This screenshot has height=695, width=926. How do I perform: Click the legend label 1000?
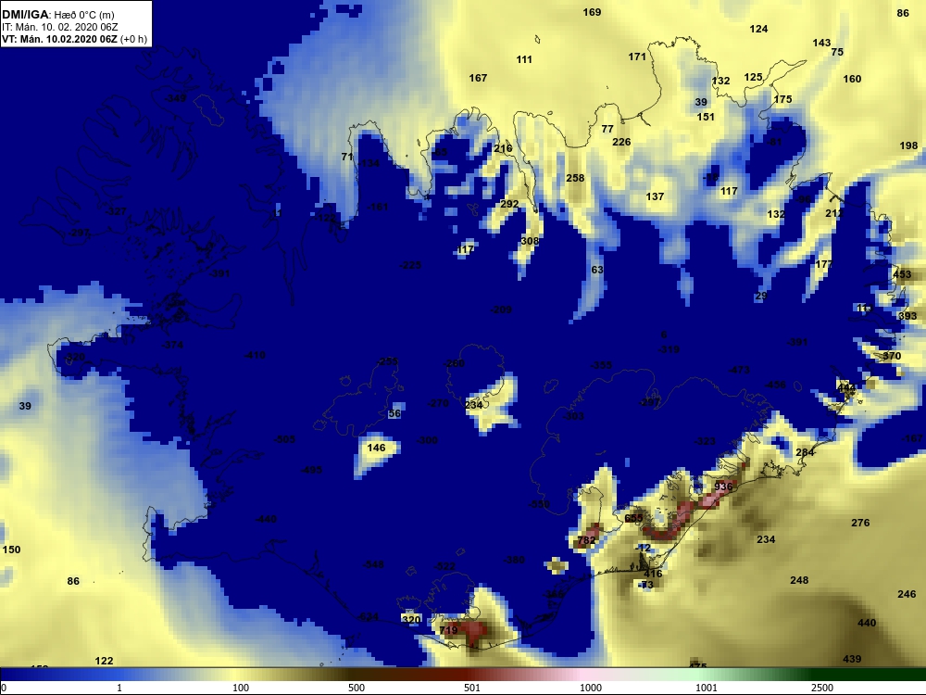coord(591,688)
